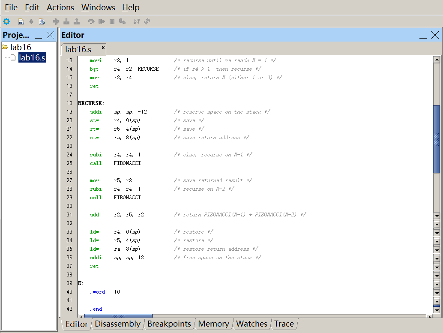
Task: Open the Actions menu
Action: pyautogui.click(x=60, y=8)
